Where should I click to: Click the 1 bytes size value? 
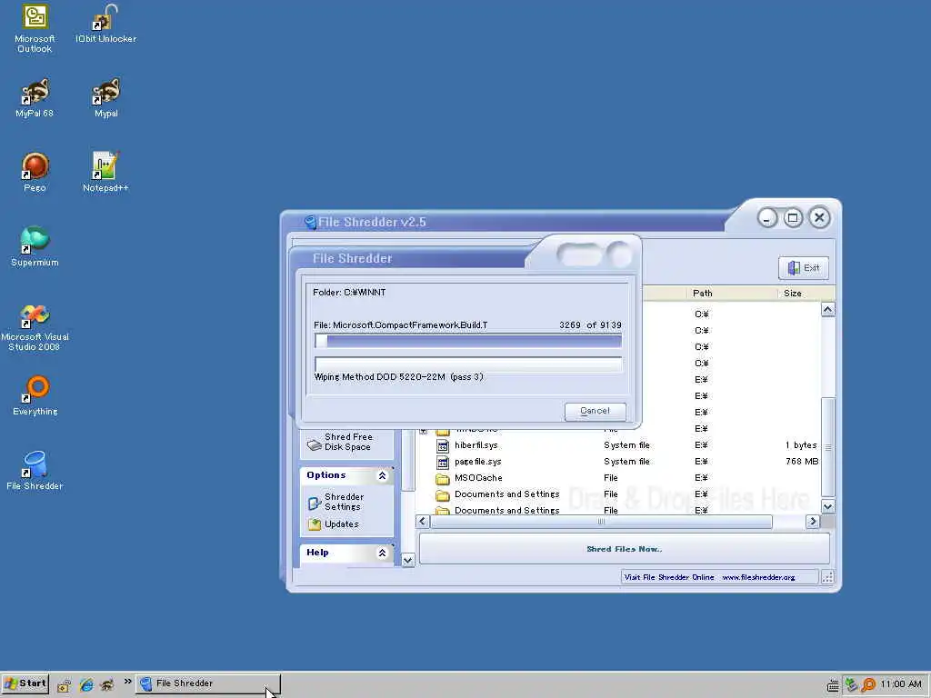pyautogui.click(x=800, y=445)
